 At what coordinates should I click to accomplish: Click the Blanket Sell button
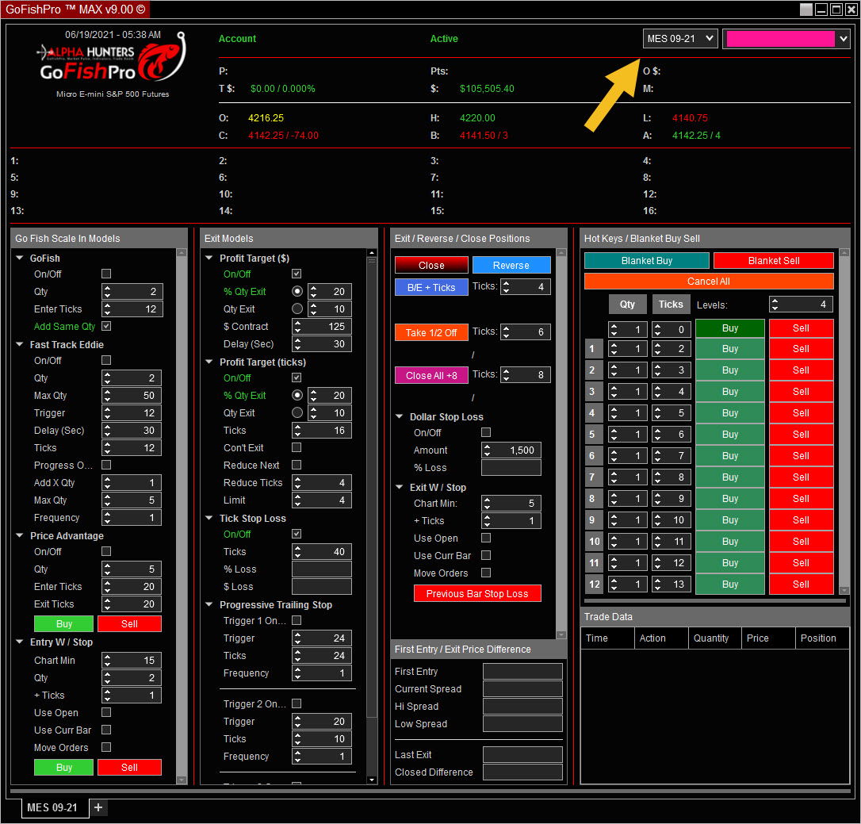pos(774,260)
